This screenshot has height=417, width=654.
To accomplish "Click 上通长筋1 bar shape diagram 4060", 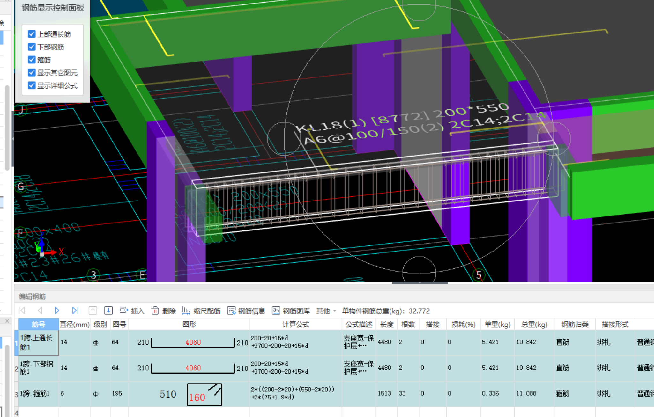I will coord(193,342).
